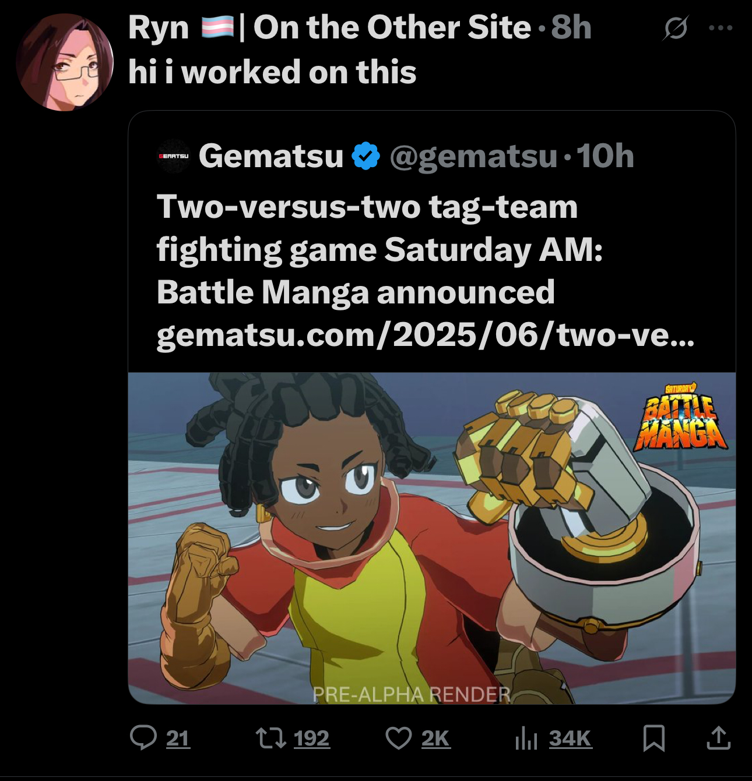752x781 pixels.
Task: Open Ryn's profile avatar
Action: click(64, 62)
